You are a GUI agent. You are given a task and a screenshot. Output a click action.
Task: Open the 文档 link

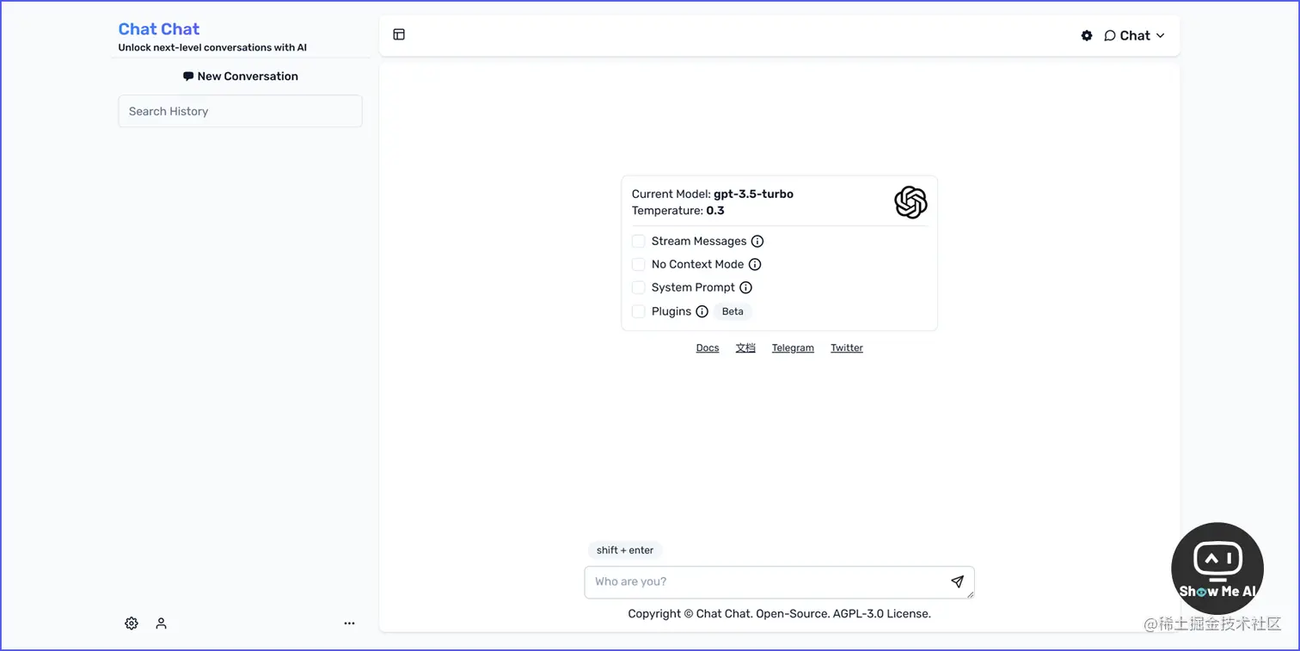point(745,348)
